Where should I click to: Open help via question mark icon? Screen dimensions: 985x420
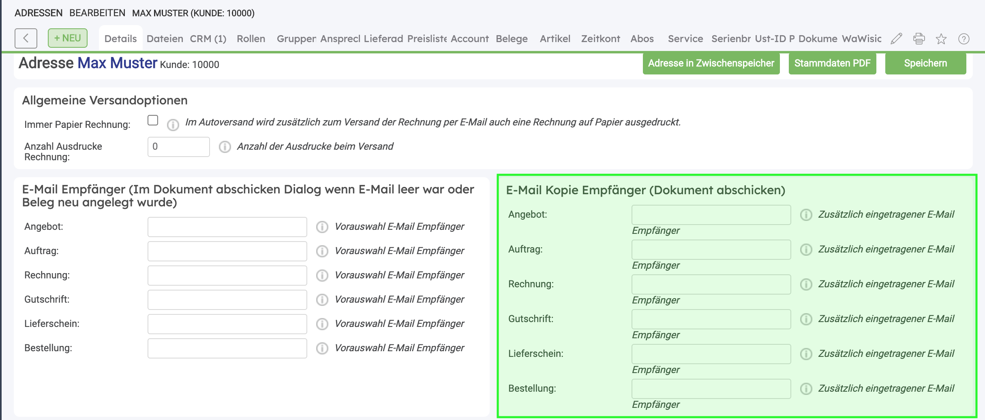964,39
